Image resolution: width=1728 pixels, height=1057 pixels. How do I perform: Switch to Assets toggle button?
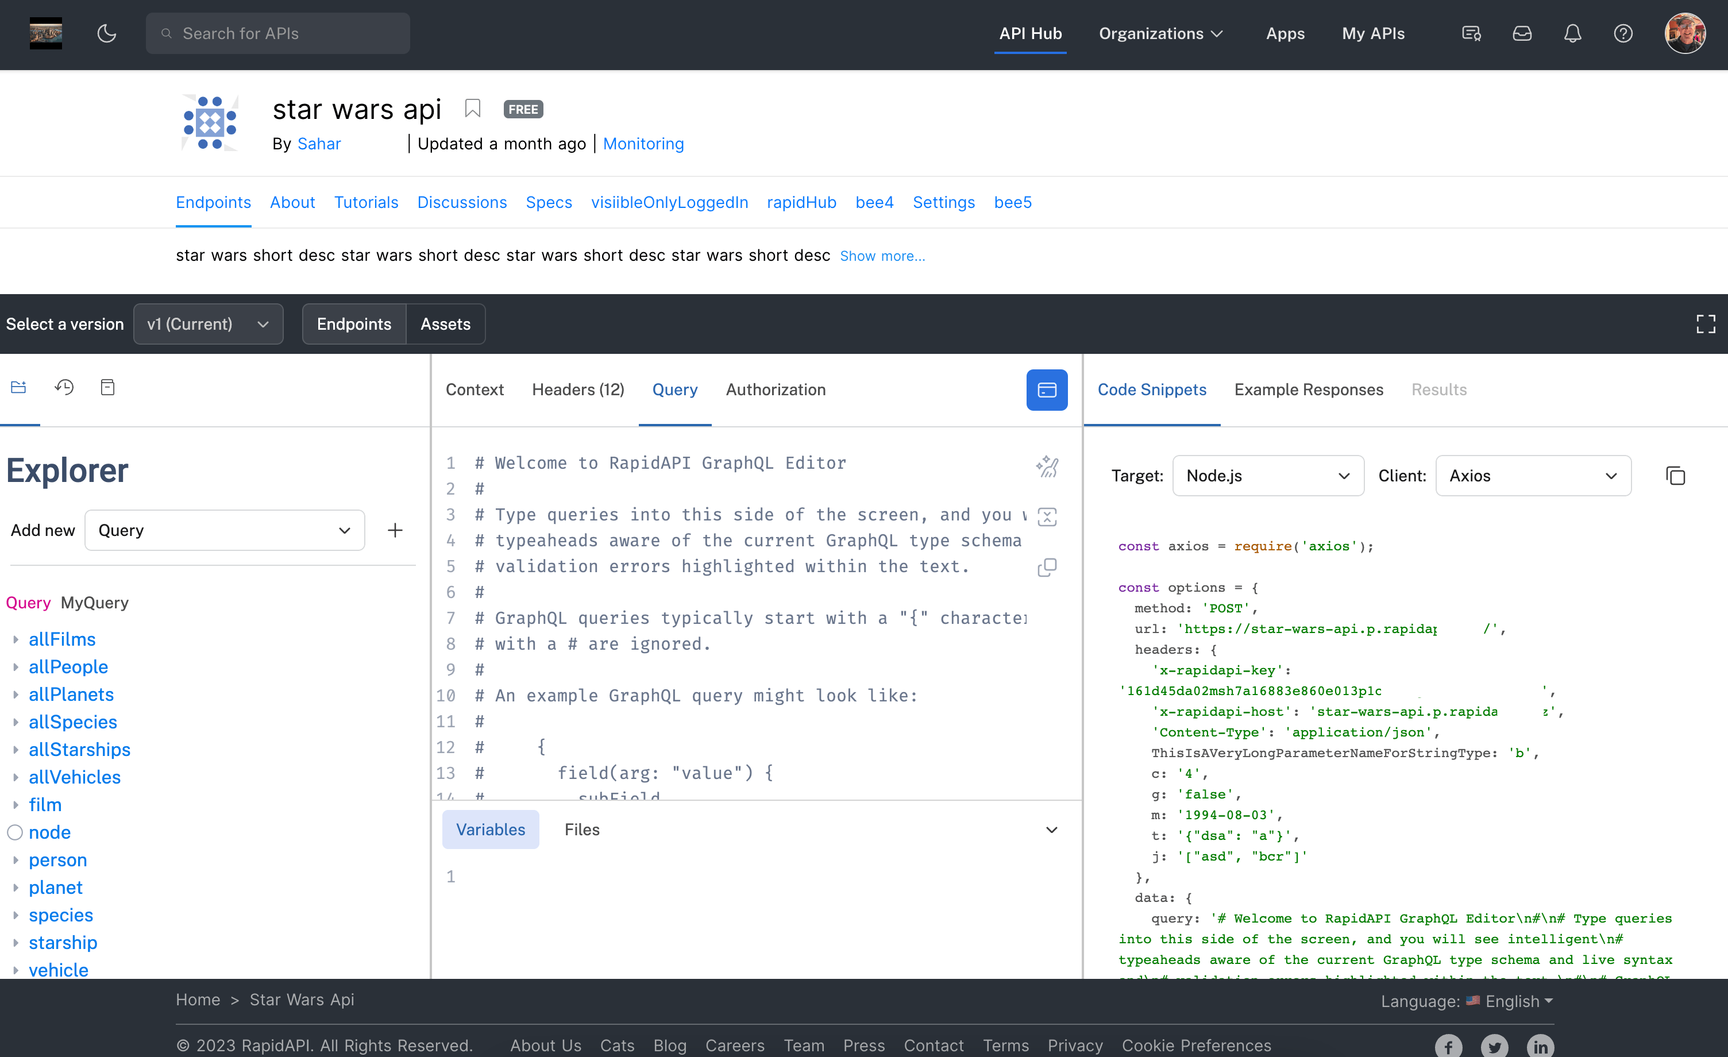pyautogui.click(x=445, y=324)
